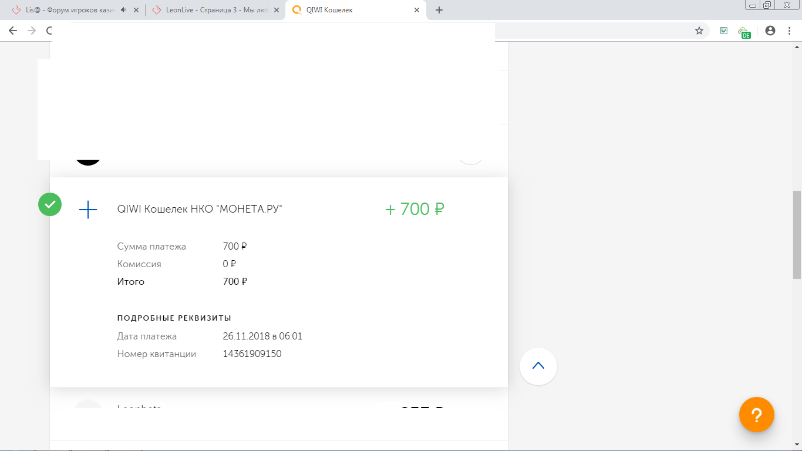Screen dimensions: 802x451
Task: Go back using the browser back arrow
Action: pos(13,31)
